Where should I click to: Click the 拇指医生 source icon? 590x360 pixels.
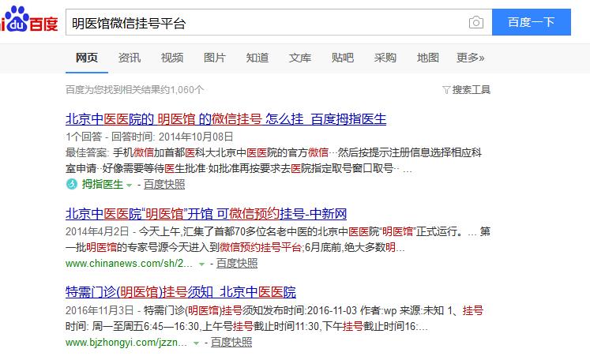[72, 184]
